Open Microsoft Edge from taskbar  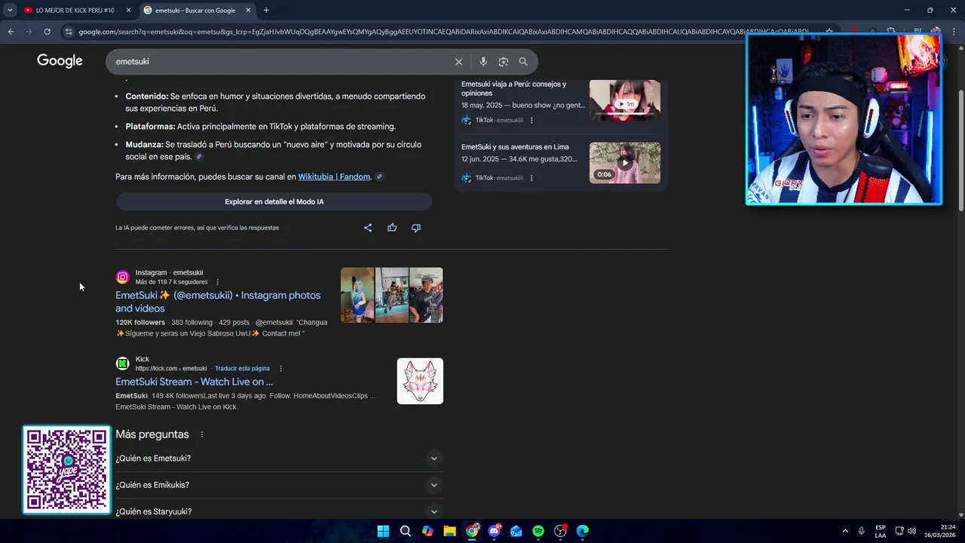click(582, 531)
